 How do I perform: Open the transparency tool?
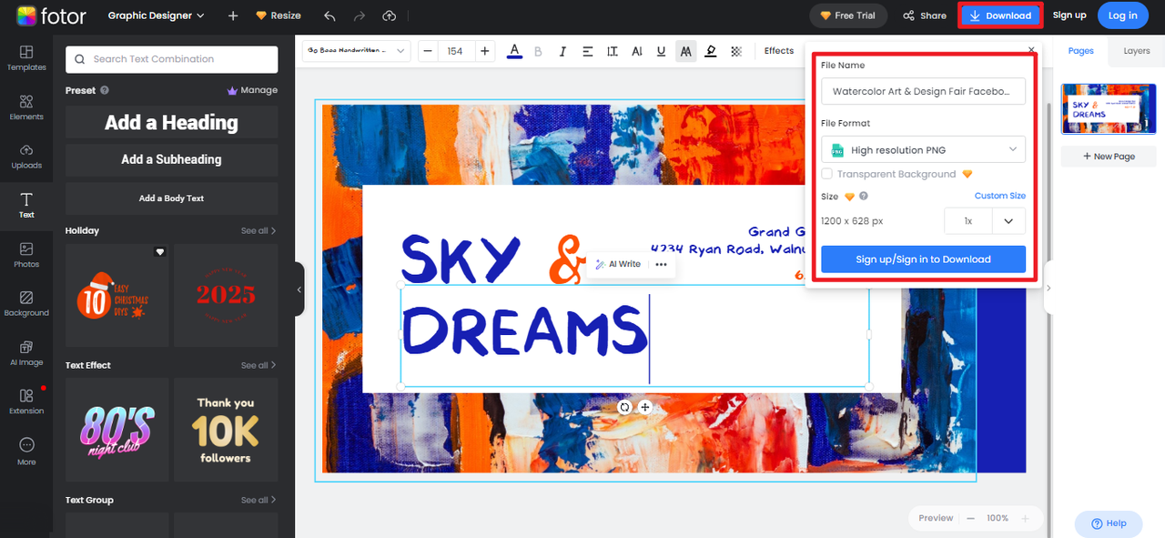click(x=735, y=51)
